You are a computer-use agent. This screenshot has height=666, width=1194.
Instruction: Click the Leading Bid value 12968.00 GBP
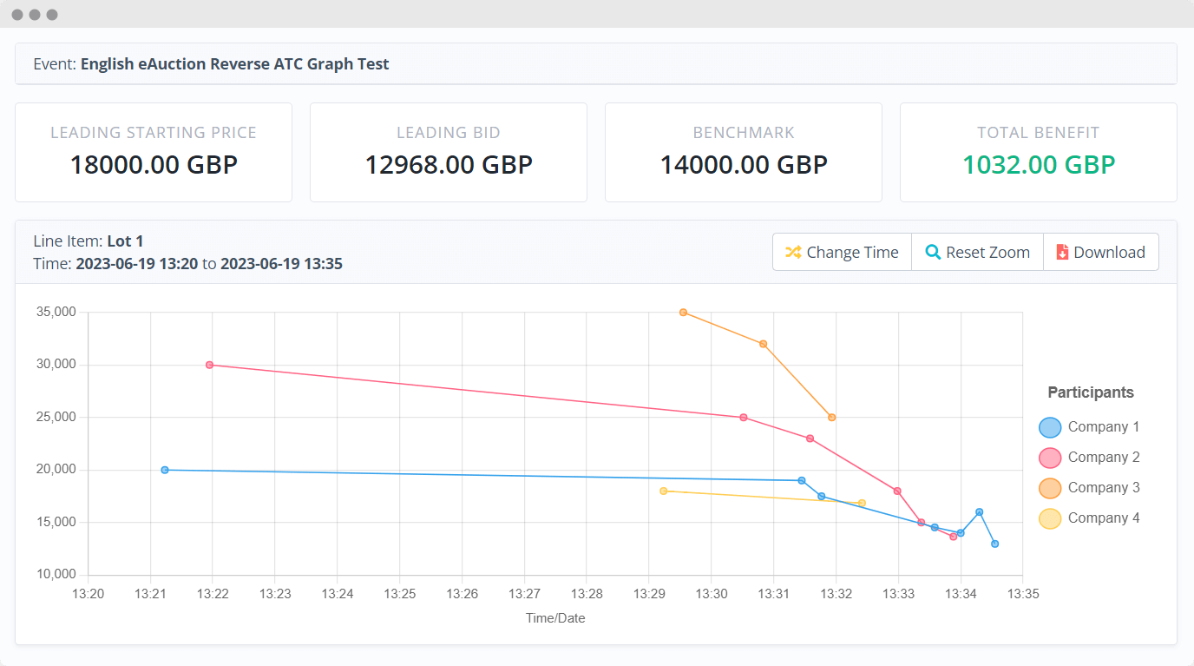[449, 164]
